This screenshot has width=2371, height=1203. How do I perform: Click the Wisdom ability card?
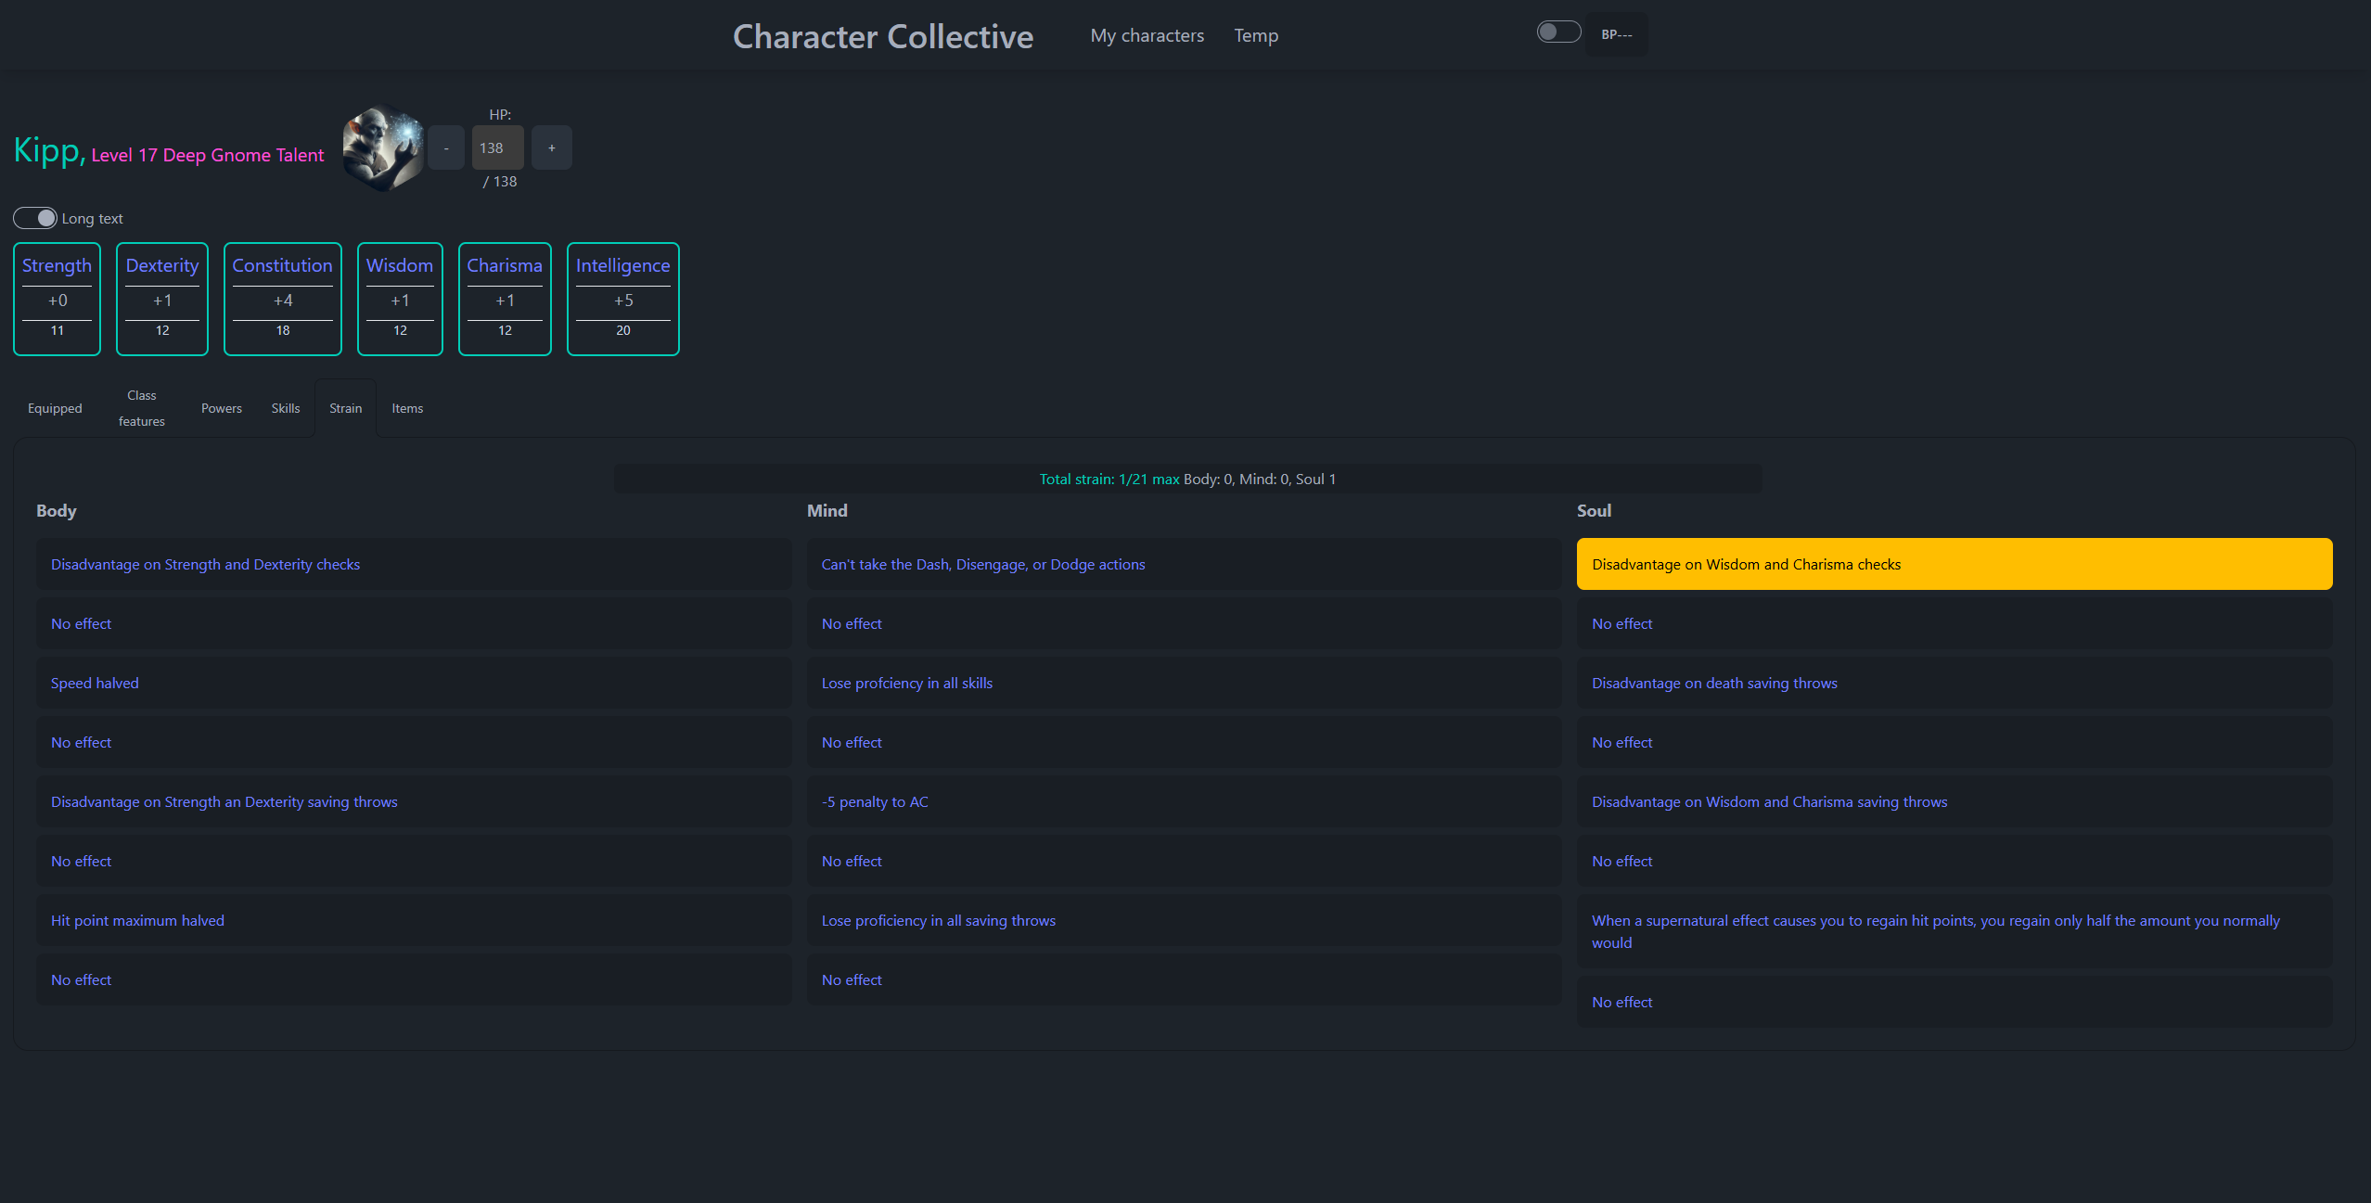click(x=400, y=299)
